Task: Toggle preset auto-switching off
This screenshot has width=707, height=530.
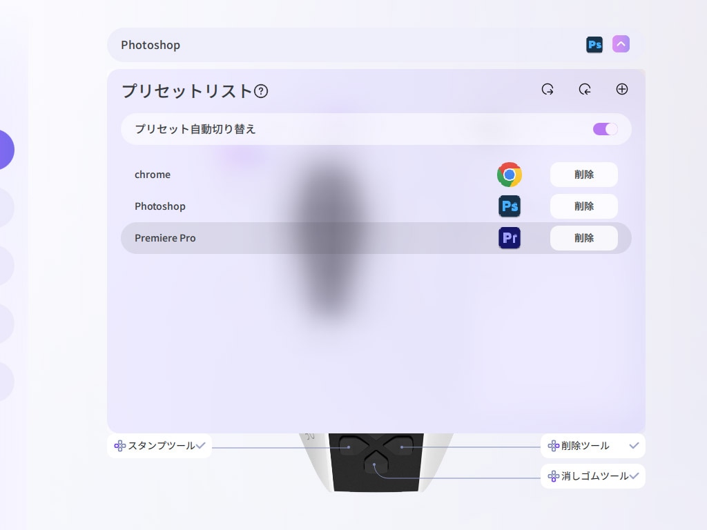Action: [x=605, y=129]
